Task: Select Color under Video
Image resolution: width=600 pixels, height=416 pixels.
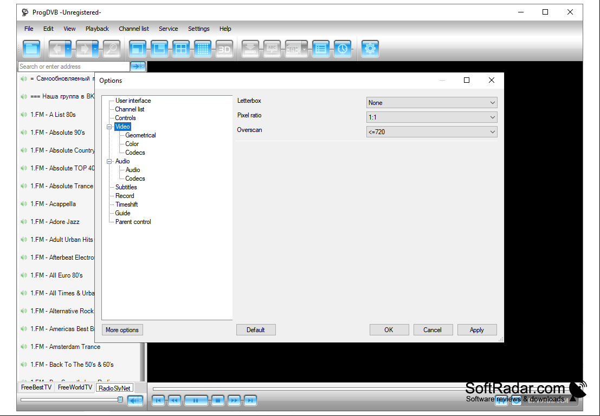Action: [x=132, y=144]
